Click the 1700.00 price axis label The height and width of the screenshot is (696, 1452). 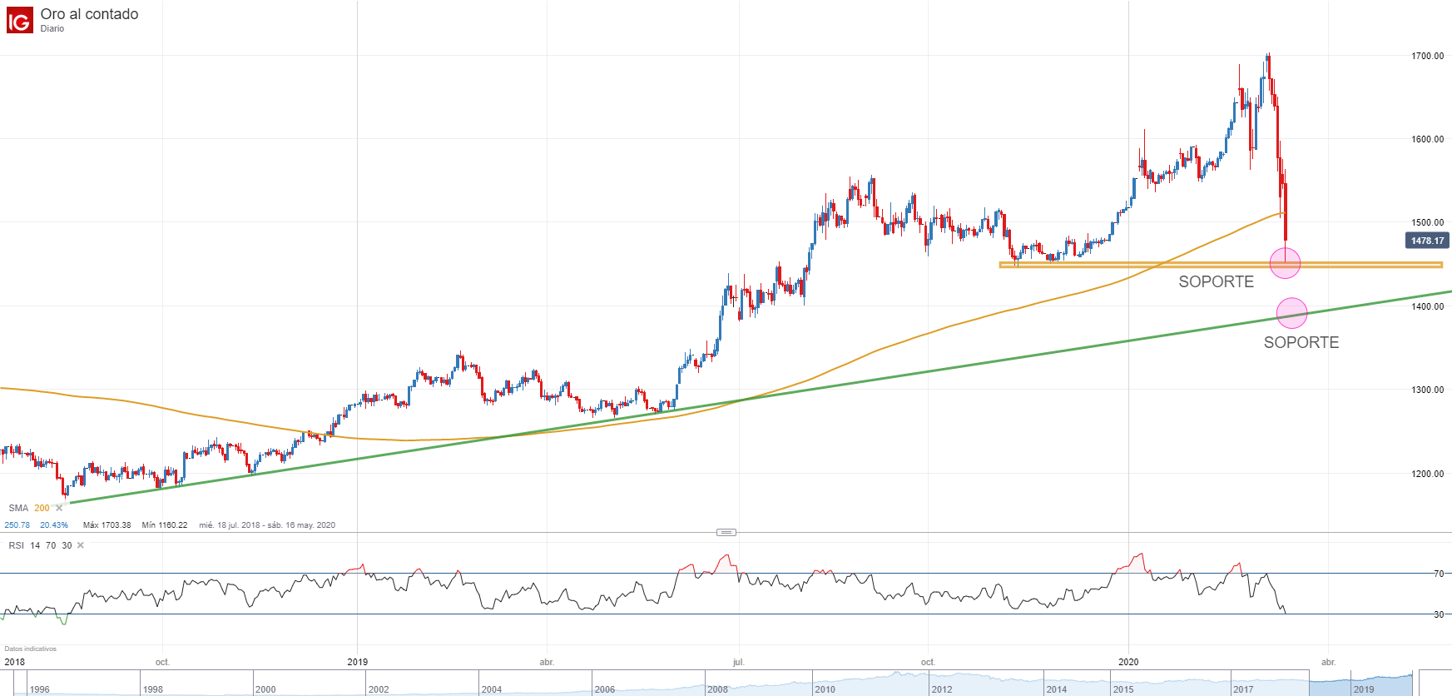pyautogui.click(x=1428, y=56)
